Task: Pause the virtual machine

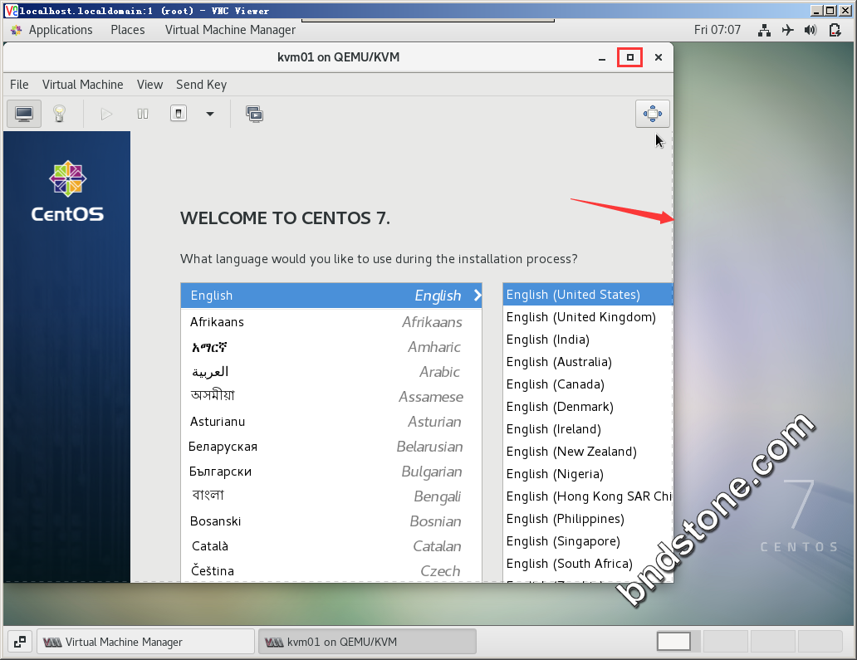Action: (143, 114)
